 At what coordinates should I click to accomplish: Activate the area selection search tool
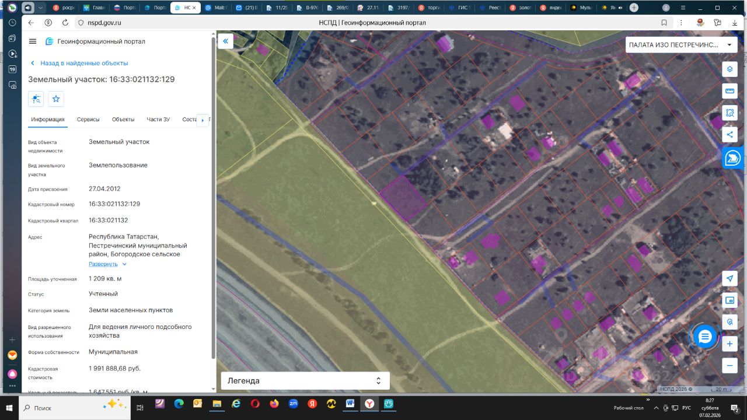(x=729, y=113)
